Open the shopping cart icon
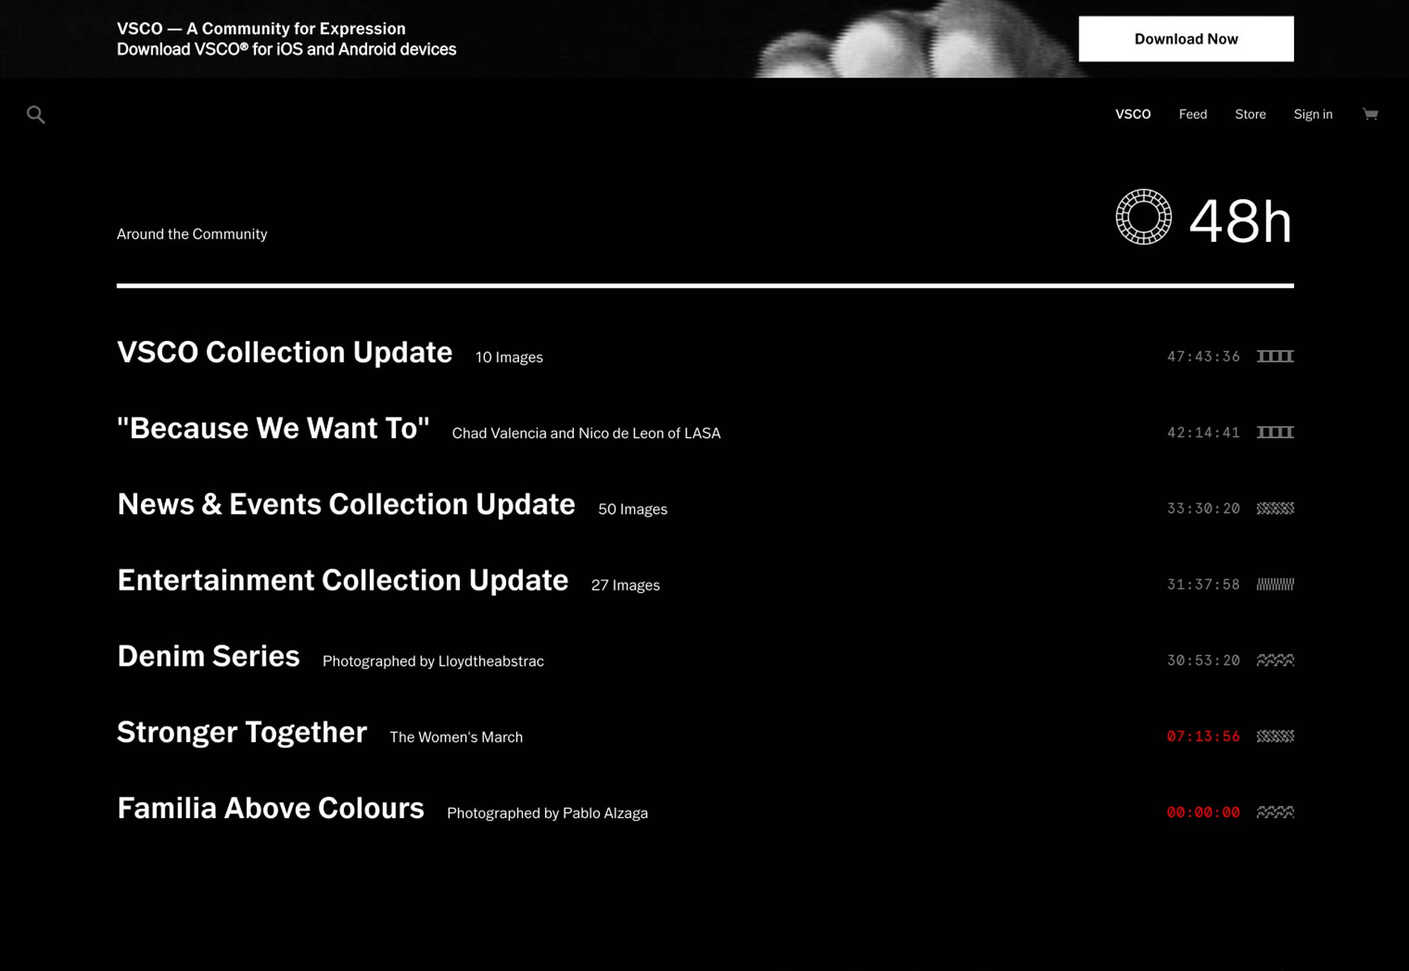 point(1370,114)
